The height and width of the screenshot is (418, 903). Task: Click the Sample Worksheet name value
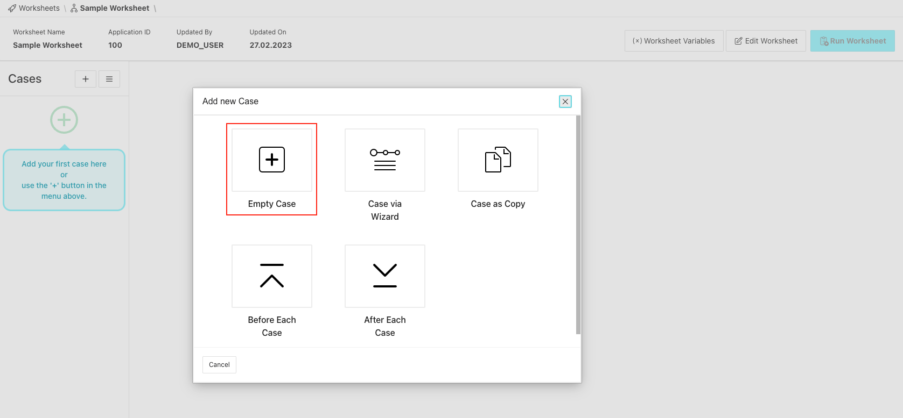[47, 45]
